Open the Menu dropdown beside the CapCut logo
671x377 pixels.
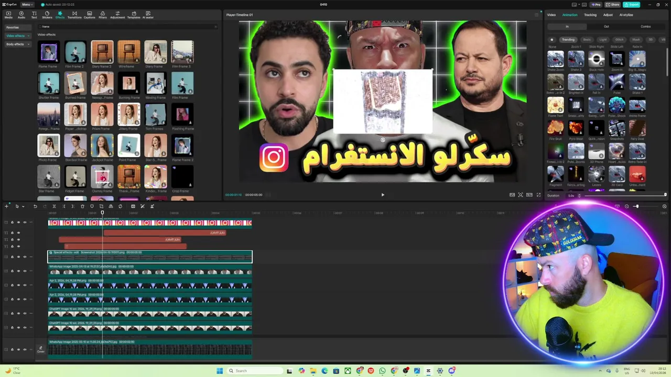26,4
